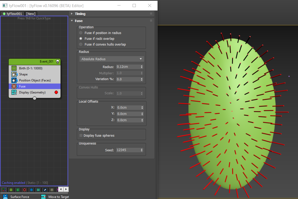Select Fuse if convex hulls overlap
Screen dimensions: 298x199
tap(81, 45)
